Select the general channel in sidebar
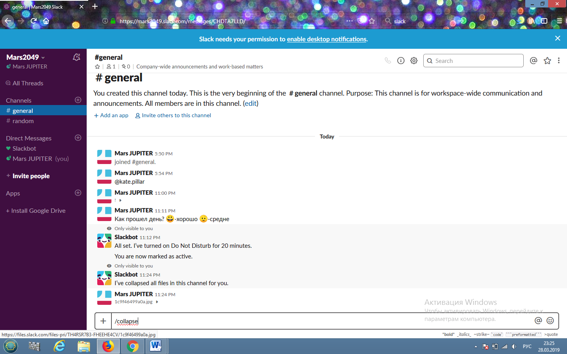 pos(43,111)
